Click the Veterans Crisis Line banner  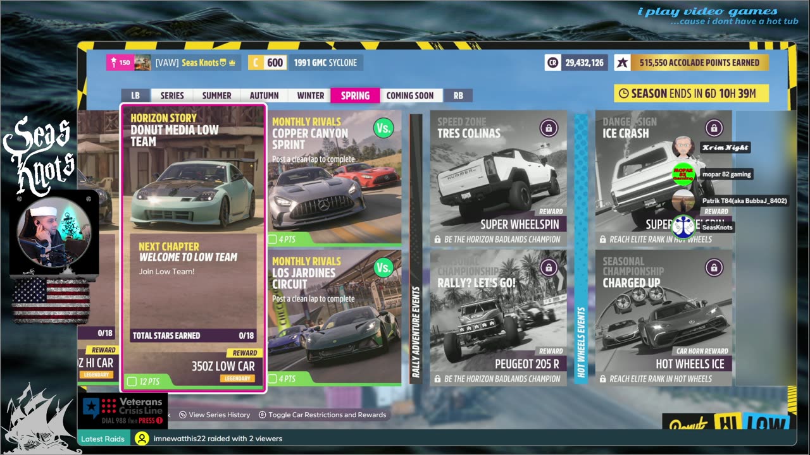pos(125,411)
